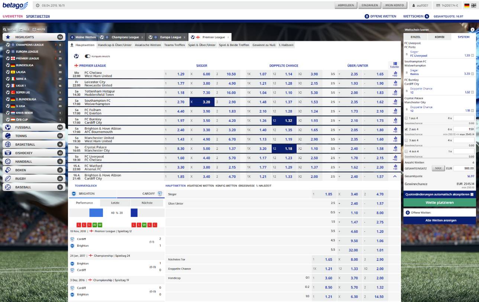Toggle banker B for FC Liverpool bet

[x=406, y=54]
